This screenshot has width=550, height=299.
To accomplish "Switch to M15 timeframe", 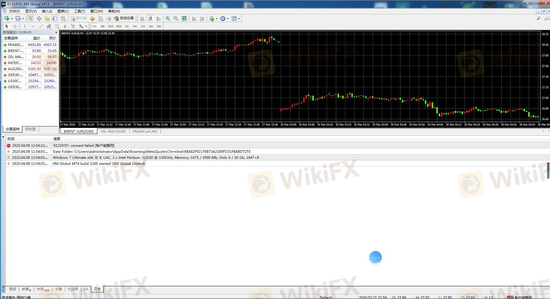I will click(111, 26).
